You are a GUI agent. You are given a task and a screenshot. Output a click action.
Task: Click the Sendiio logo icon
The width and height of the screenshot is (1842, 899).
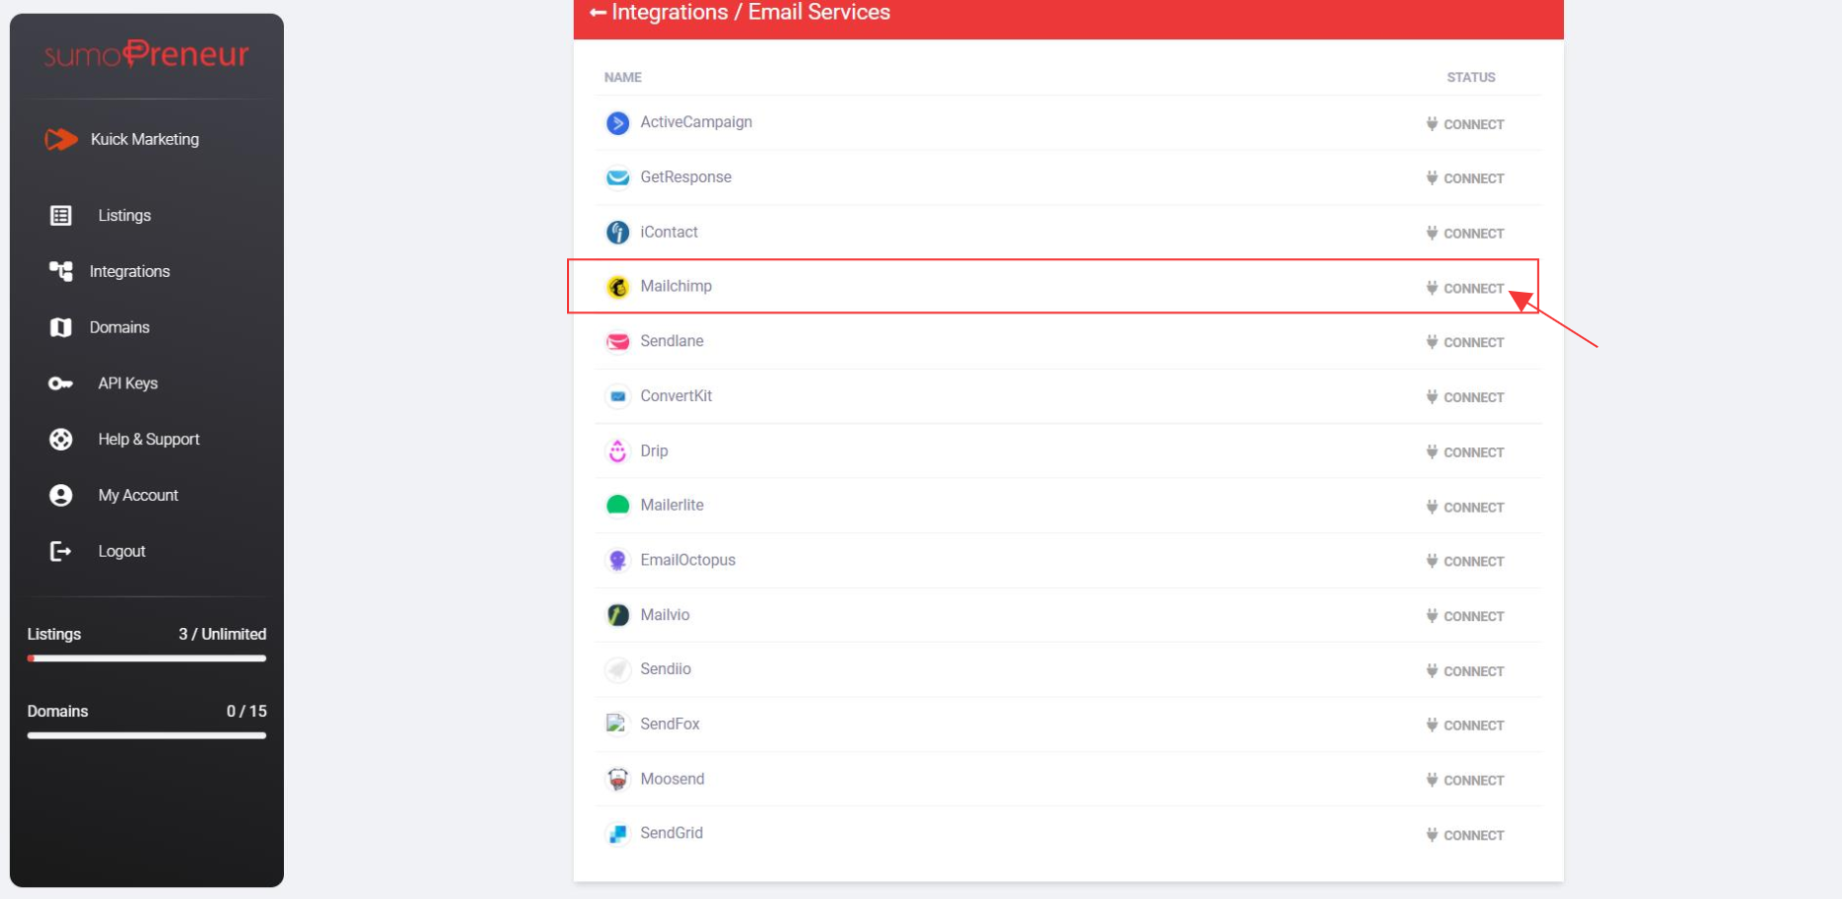618,670
